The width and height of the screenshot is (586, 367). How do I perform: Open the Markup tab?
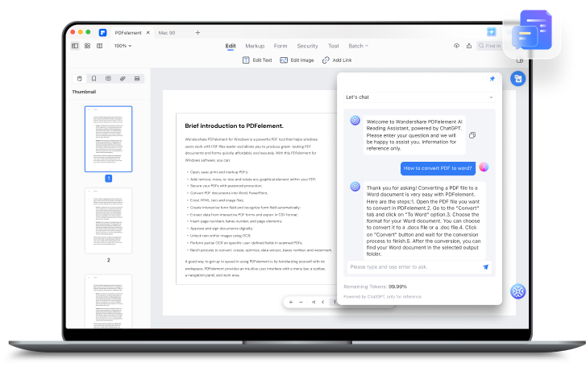point(255,46)
